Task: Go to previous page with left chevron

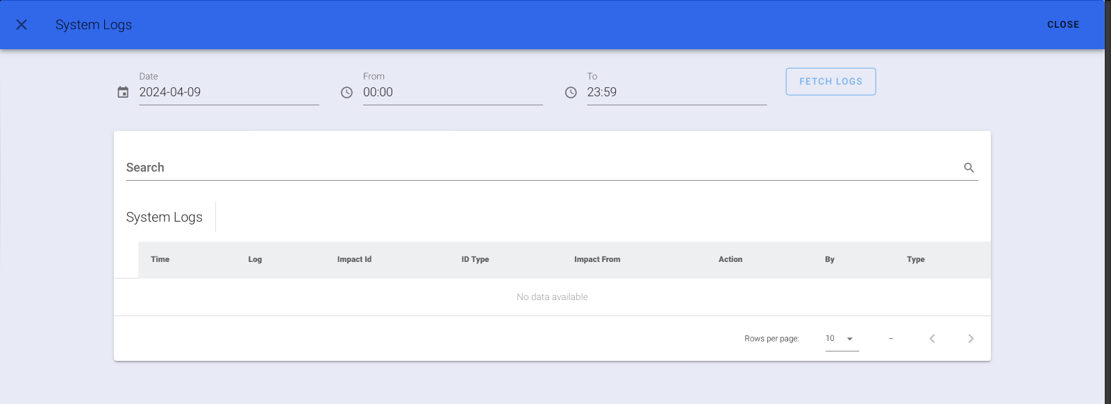Action: 932,339
